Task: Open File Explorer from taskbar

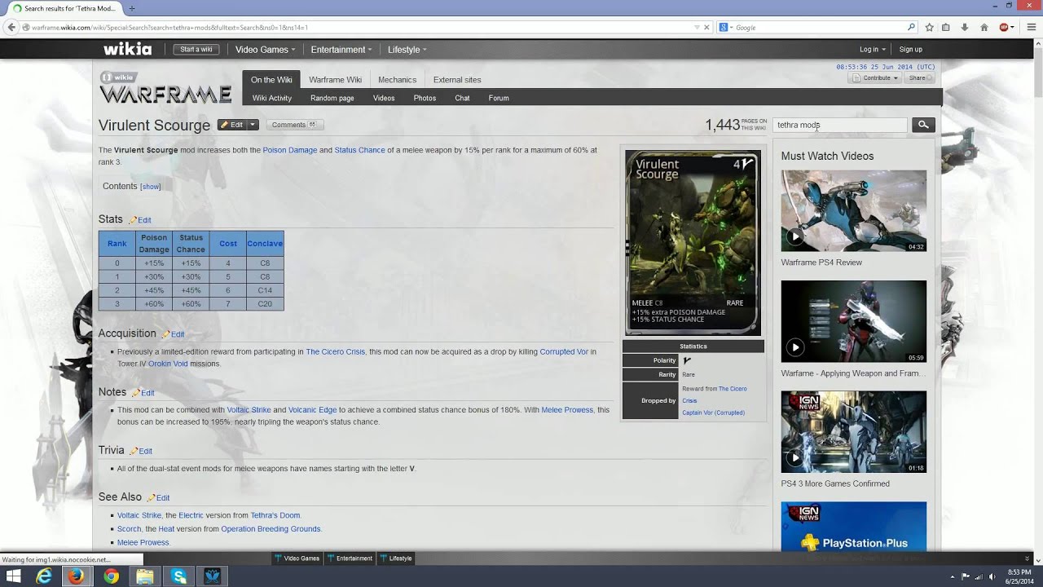Action: (144, 576)
